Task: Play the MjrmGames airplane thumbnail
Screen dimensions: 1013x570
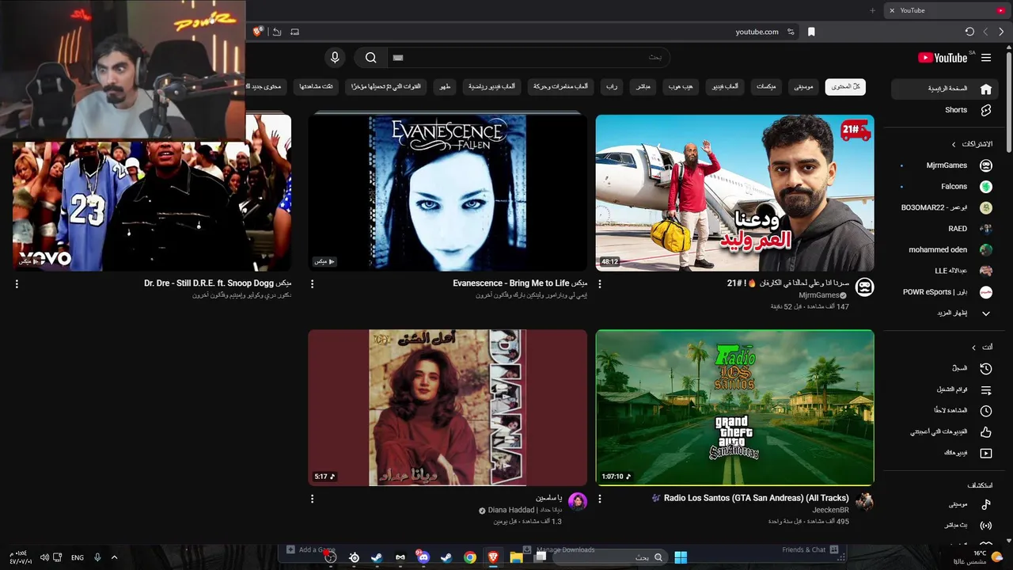Action: [x=735, y=192]
